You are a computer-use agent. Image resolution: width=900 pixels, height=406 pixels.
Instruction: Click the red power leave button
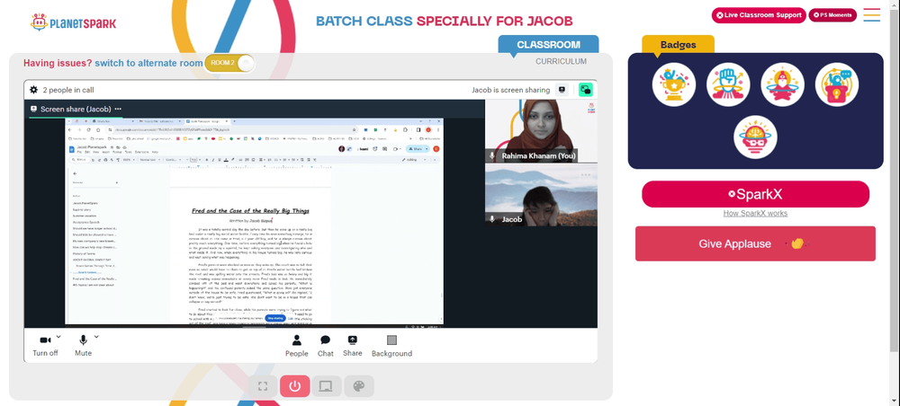click(x=295, y=386)
